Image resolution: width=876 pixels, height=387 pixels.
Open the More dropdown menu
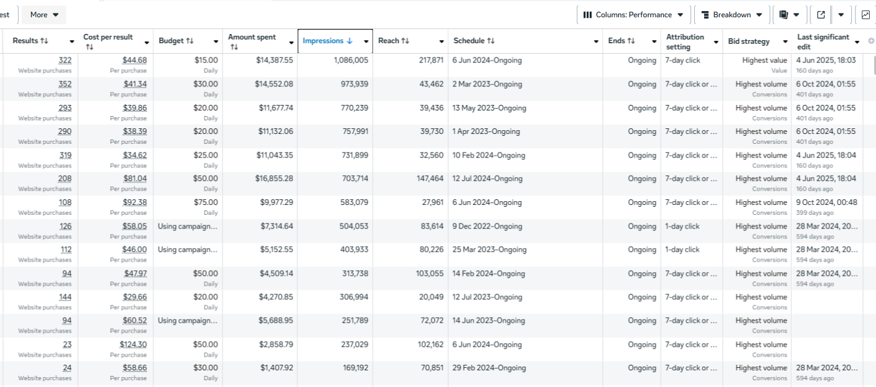point(45,15)
